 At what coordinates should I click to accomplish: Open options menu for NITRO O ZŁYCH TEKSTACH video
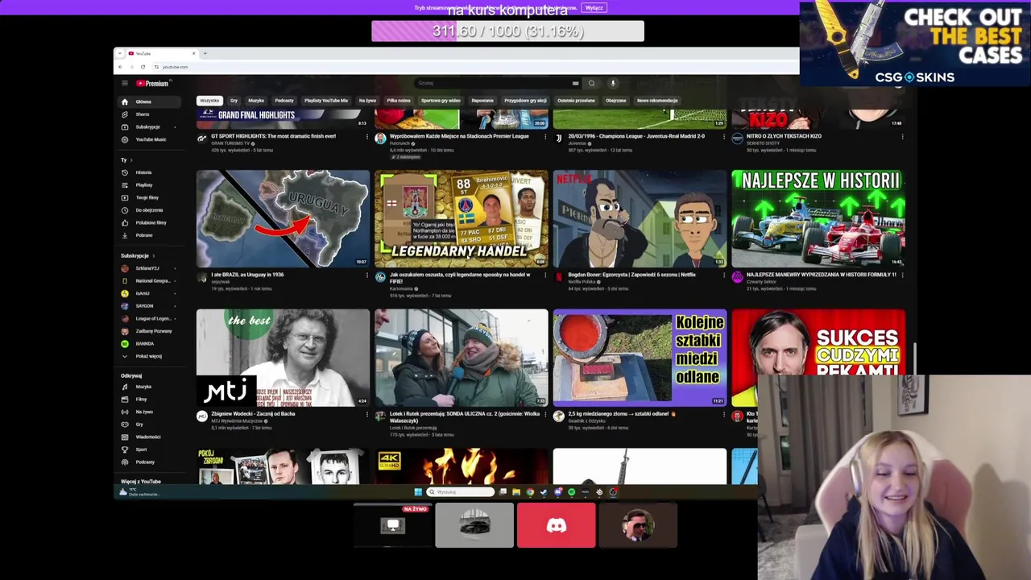pos(902,137)
